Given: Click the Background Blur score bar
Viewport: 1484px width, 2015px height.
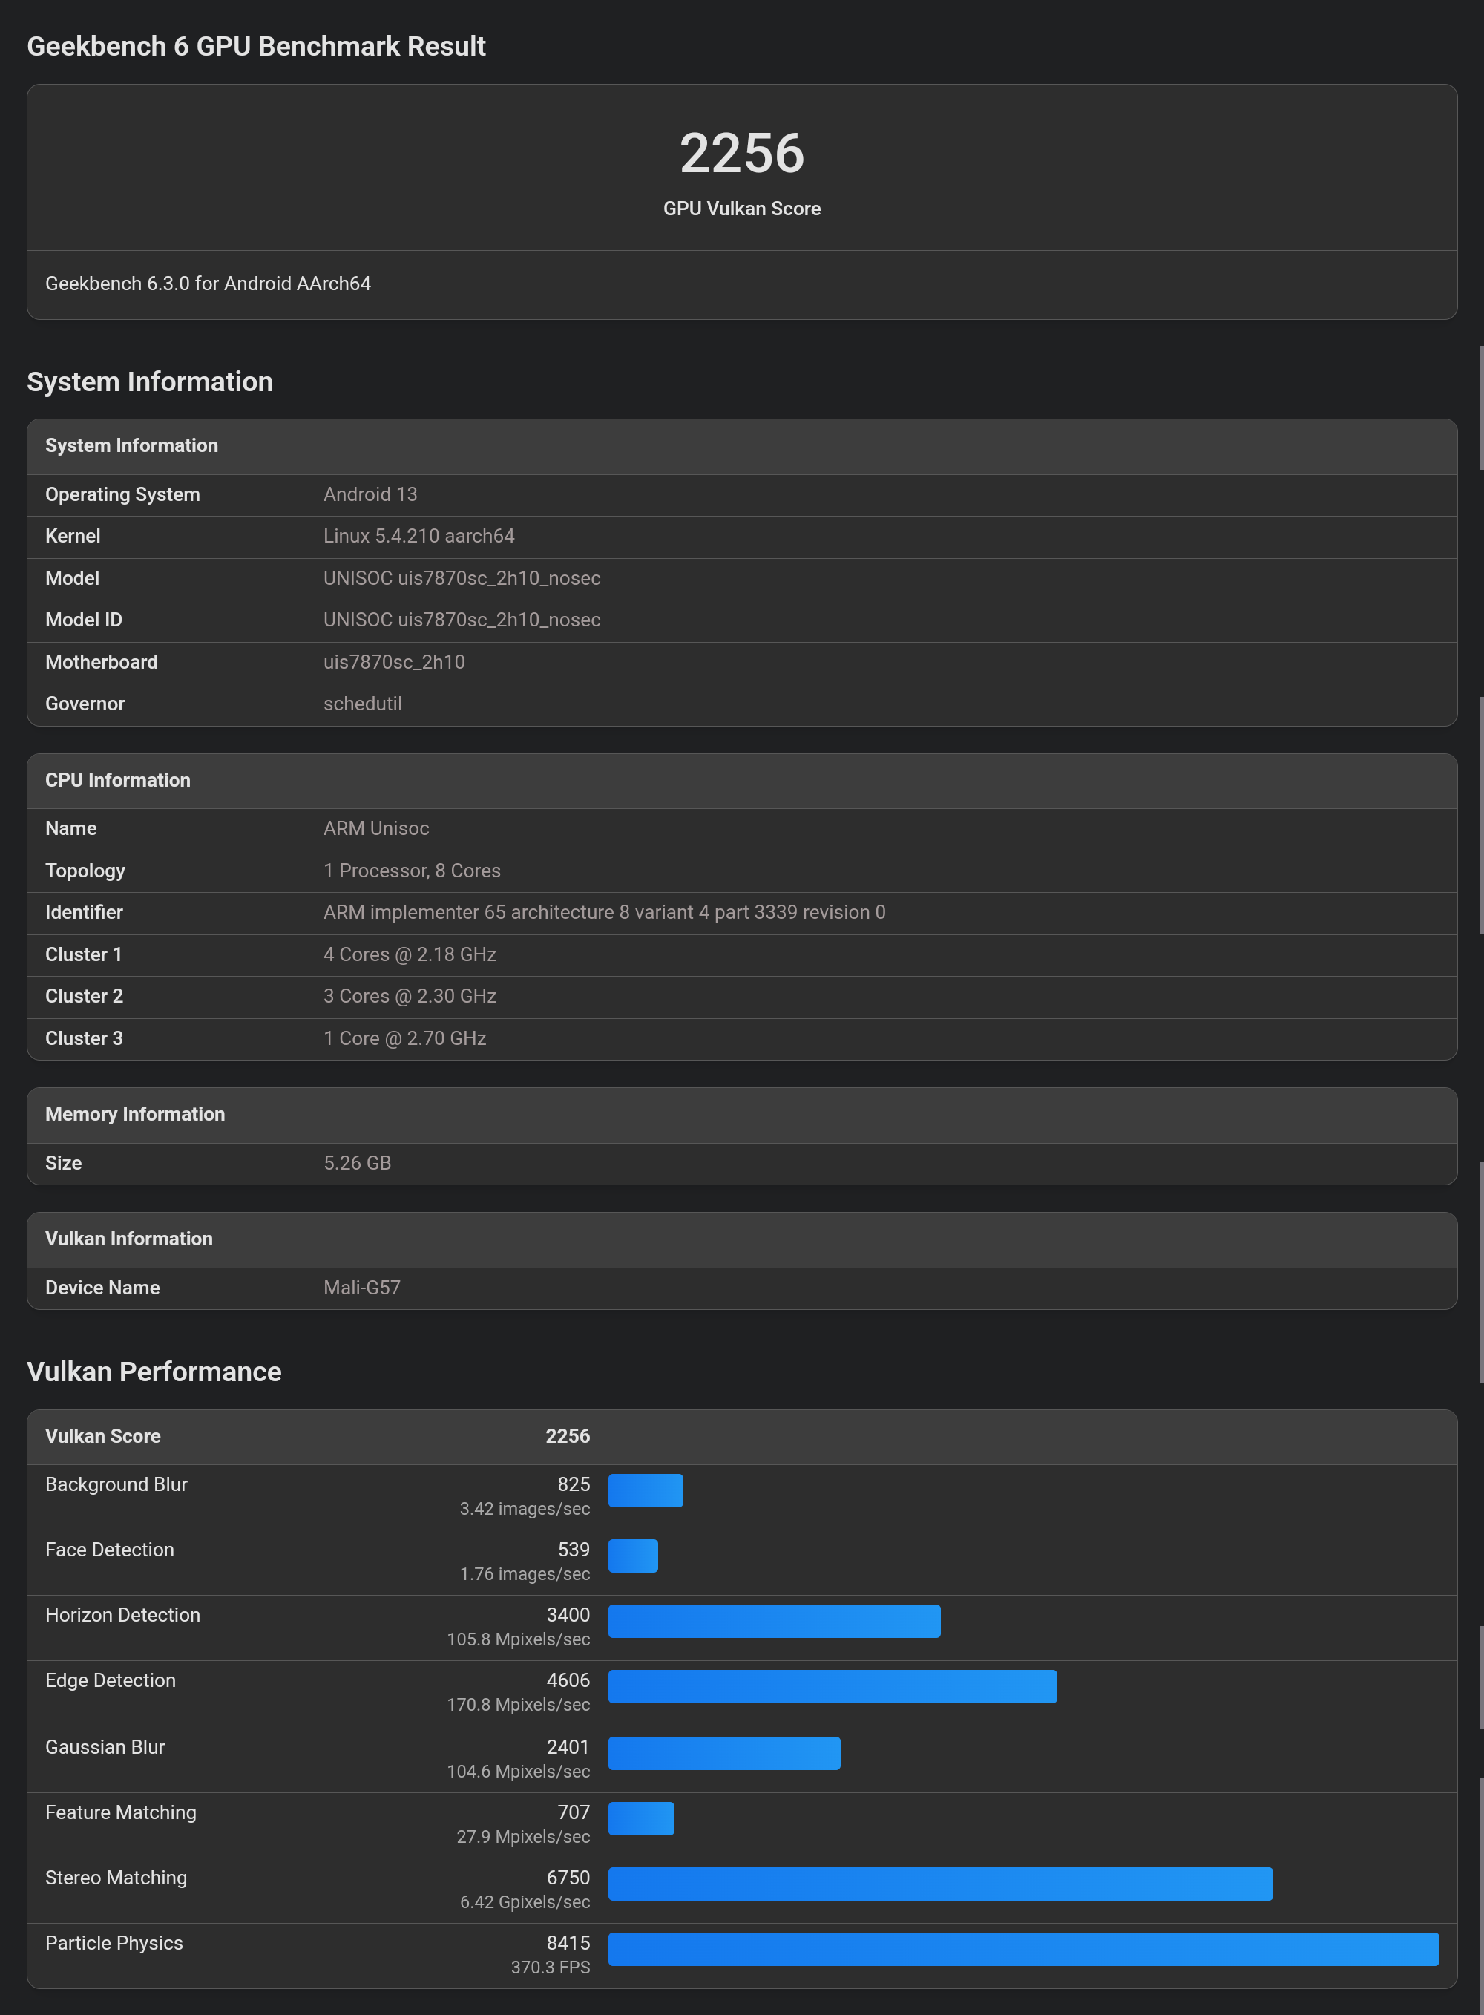Looking at the screenshot, I should coord(645,1490).
